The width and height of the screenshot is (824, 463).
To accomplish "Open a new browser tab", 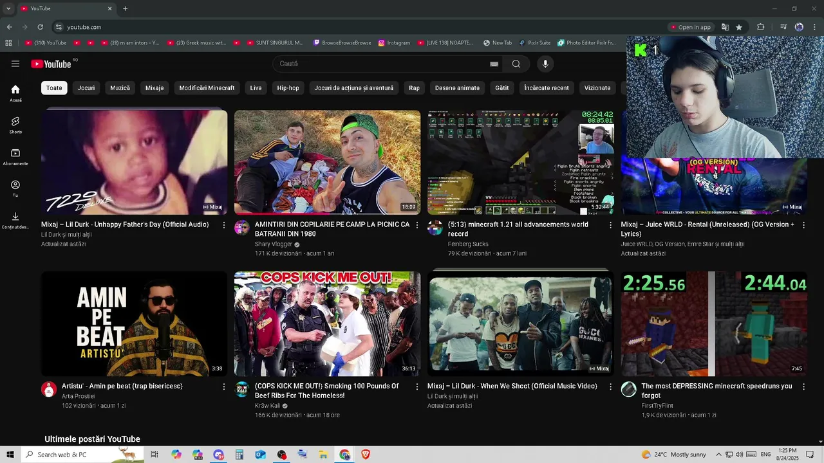I will coord(125,8).
